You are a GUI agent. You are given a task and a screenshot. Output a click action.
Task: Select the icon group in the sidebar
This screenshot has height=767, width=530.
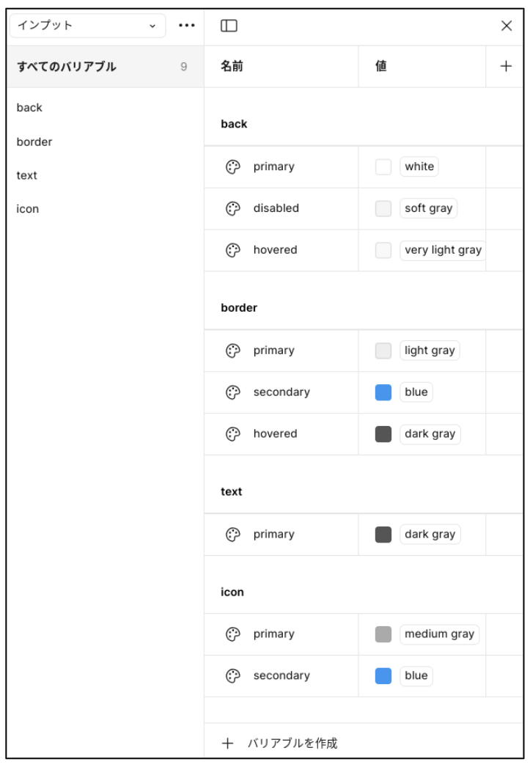(27, 209)
